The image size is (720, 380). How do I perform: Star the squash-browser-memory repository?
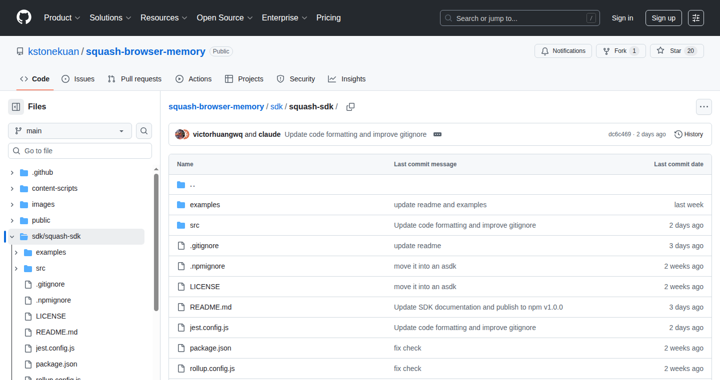click(677, 51)
